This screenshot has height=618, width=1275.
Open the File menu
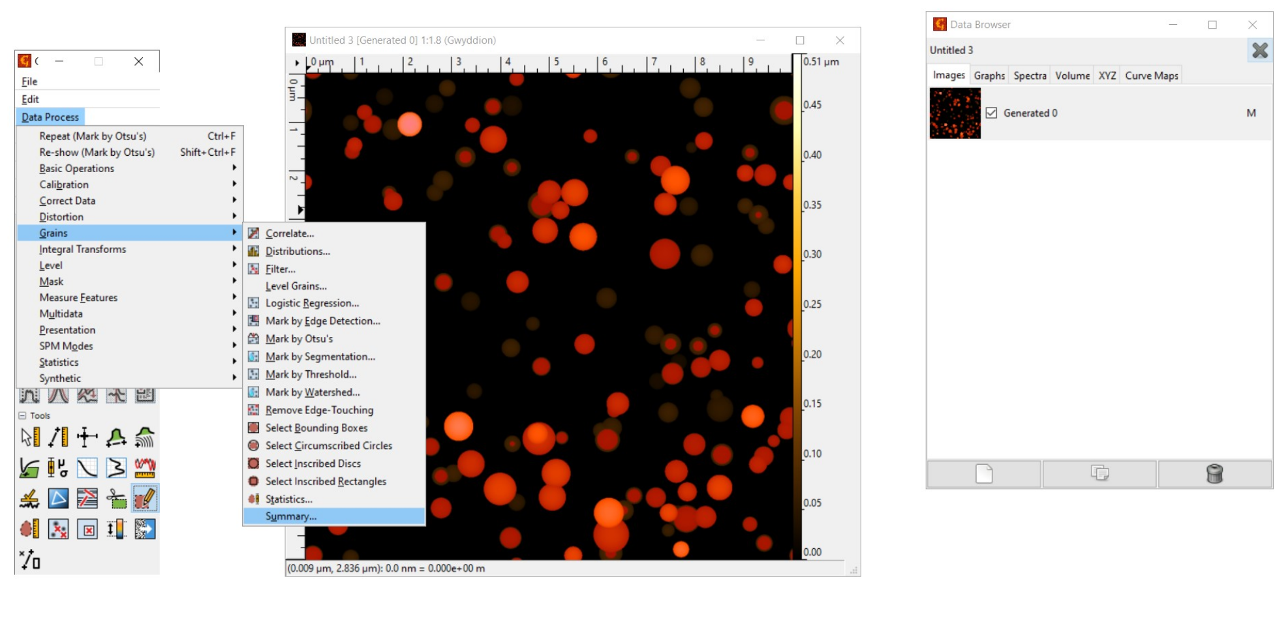pyautogui.click(x=29, y=81)
